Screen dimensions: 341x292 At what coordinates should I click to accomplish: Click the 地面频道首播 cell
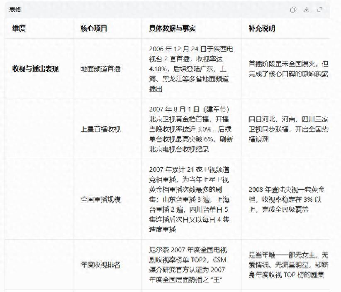pos(100,69)
